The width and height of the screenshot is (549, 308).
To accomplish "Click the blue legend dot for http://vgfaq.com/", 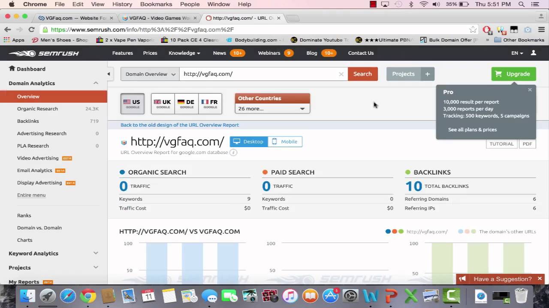I will [388, 231].
